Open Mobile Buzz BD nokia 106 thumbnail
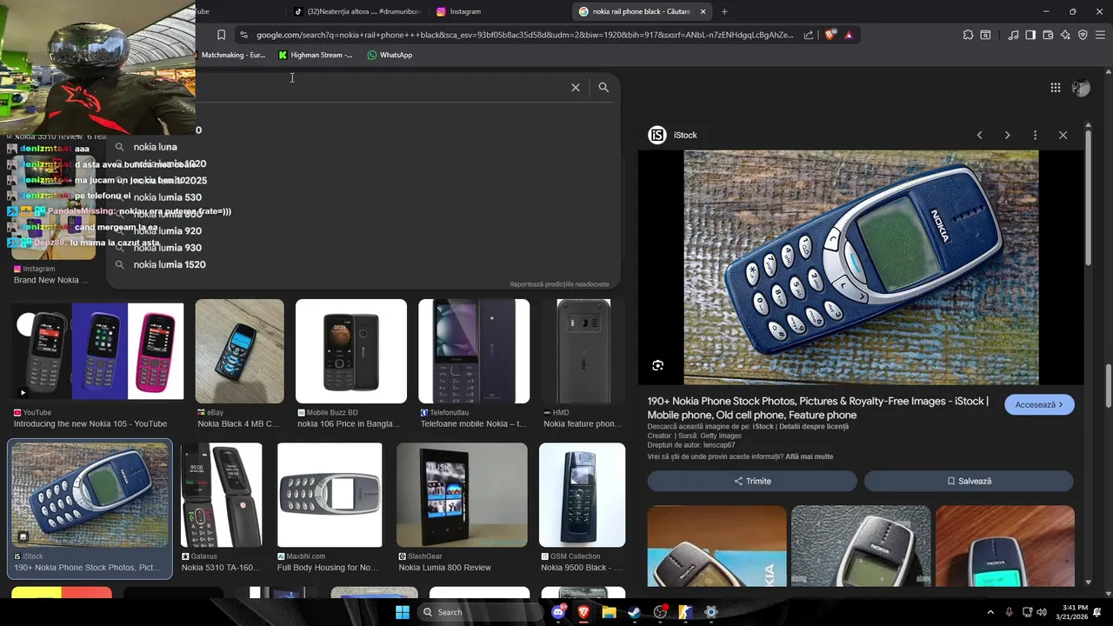1113x626 pixels. 350,351
